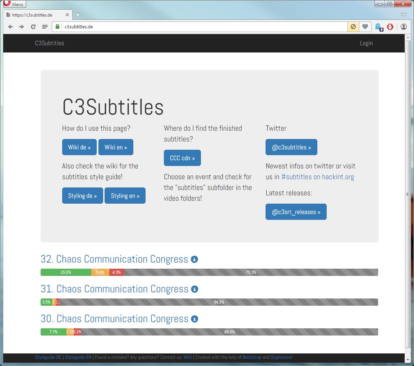Click info icon beside 32. Congress
414x366 pixels.
194,259
